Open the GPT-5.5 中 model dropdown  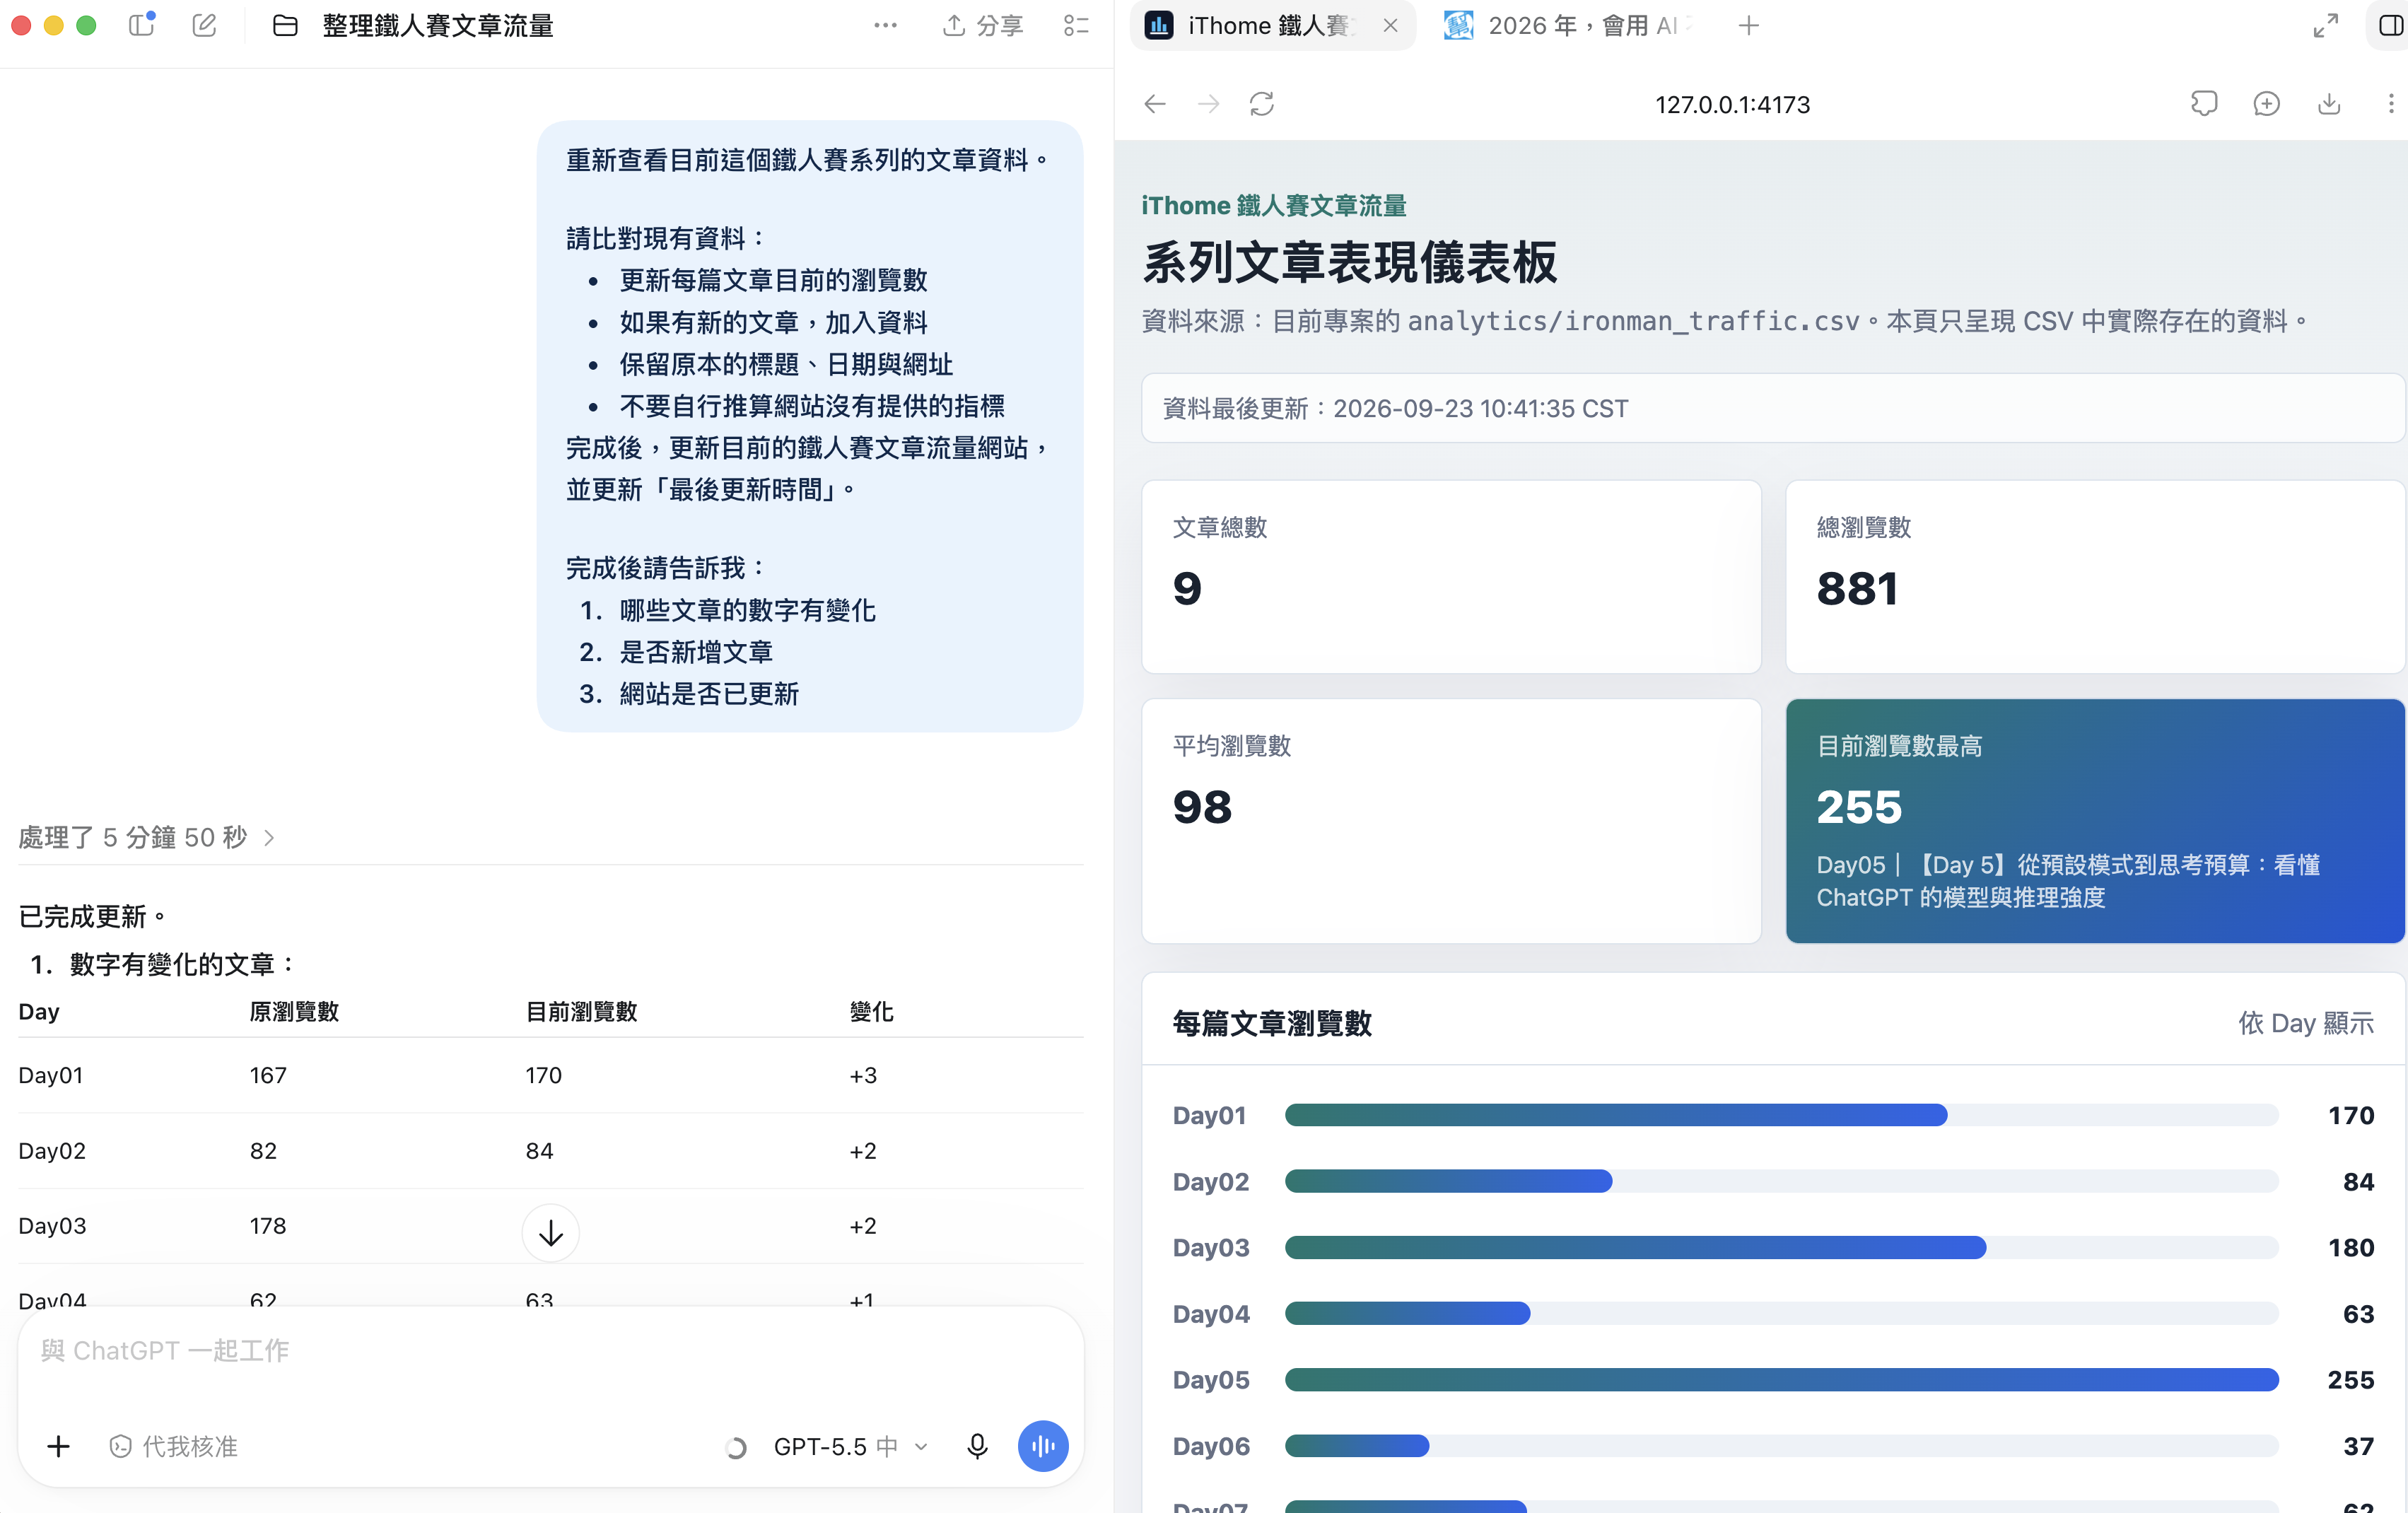tap(851, 1446)
